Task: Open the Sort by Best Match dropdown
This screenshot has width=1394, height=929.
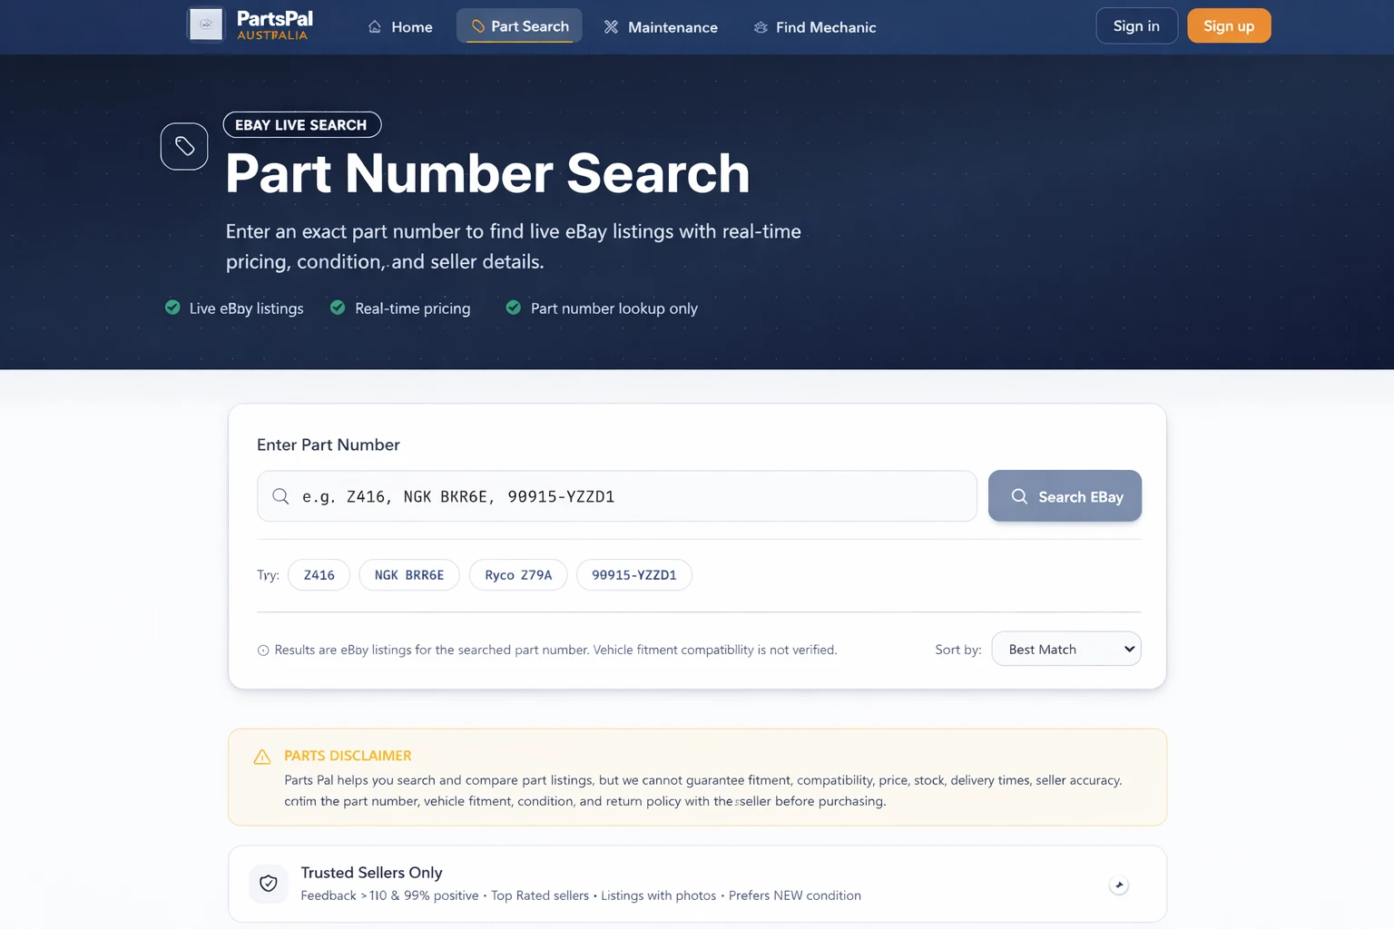Action: coord(1066,649)
